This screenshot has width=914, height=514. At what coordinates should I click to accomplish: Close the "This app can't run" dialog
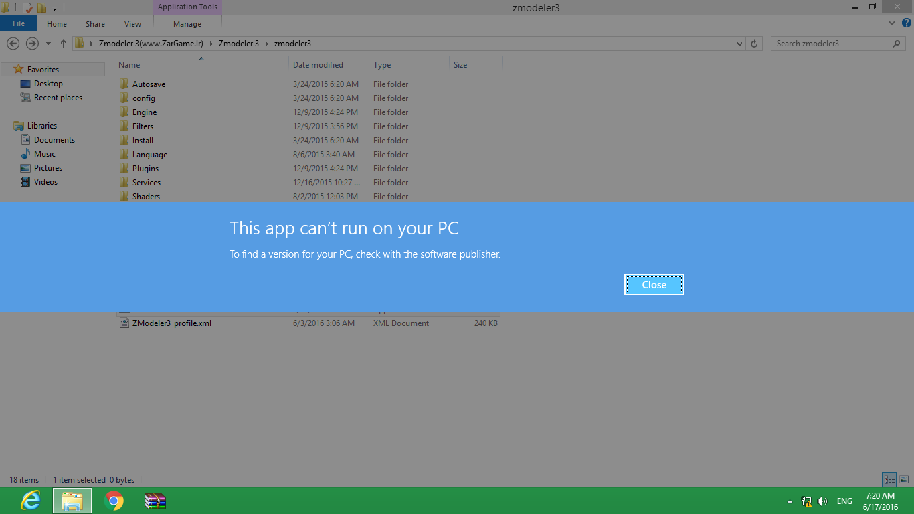(654, 284)
